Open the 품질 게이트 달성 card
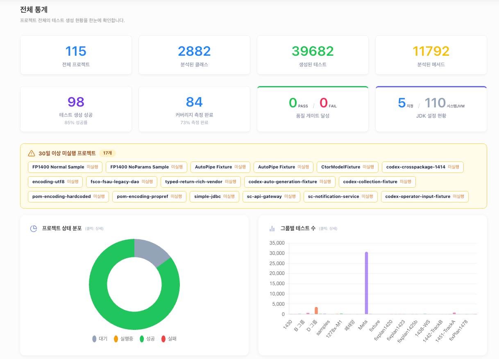Image resolution: width=499 pixels, height=359 pixels. [313, 109]
